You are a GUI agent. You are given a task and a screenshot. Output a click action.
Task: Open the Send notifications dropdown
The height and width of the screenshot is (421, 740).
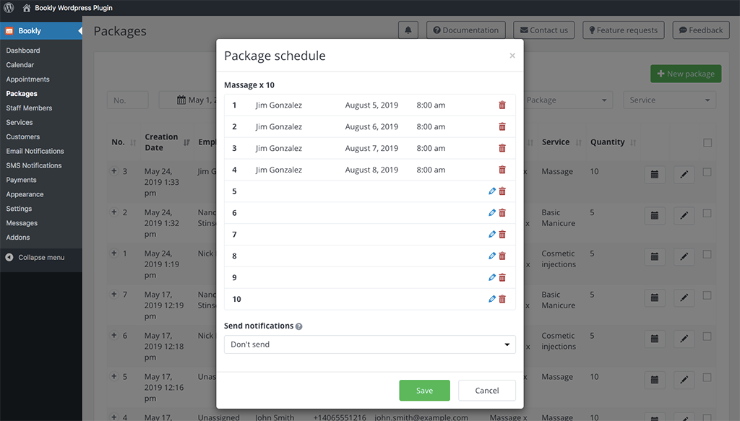click(369, 344)
